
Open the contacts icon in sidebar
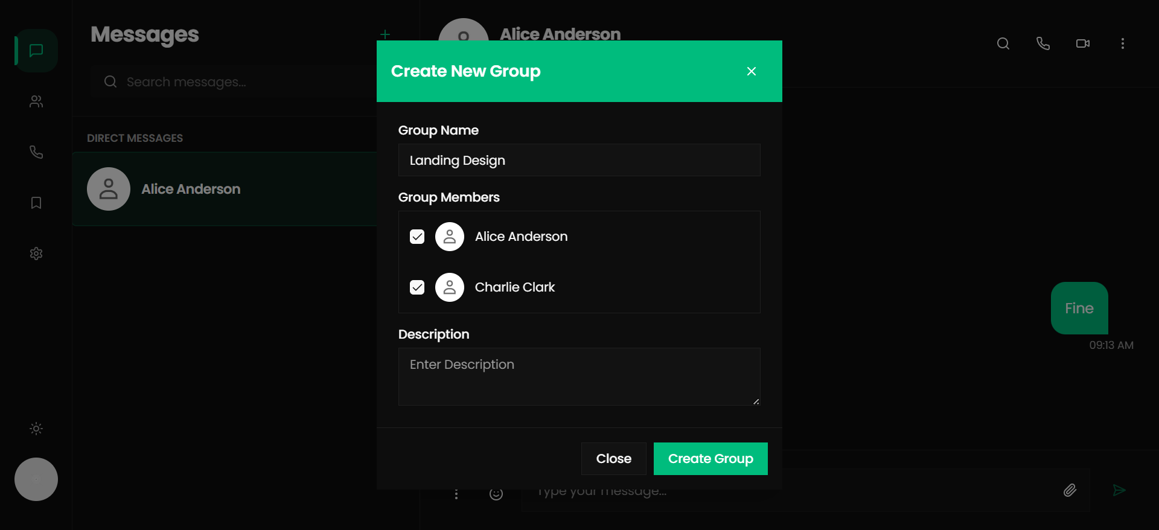(x=36, y=101)
